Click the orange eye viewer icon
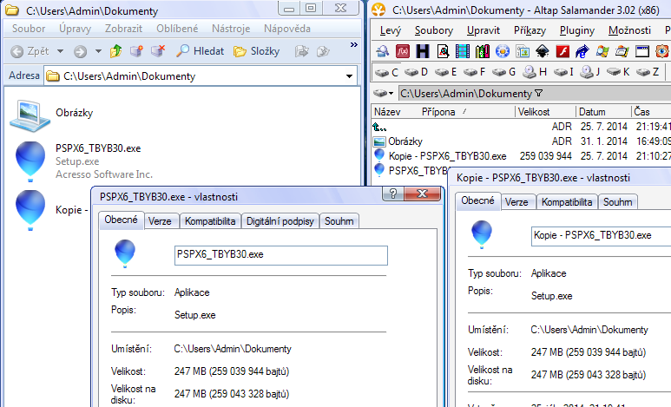 tap(662, 52)
